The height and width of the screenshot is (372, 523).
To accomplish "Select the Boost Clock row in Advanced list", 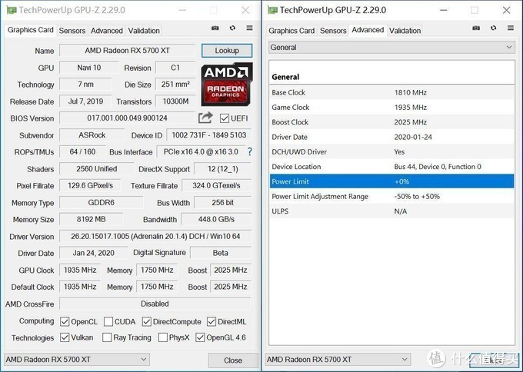I will 391,122.
